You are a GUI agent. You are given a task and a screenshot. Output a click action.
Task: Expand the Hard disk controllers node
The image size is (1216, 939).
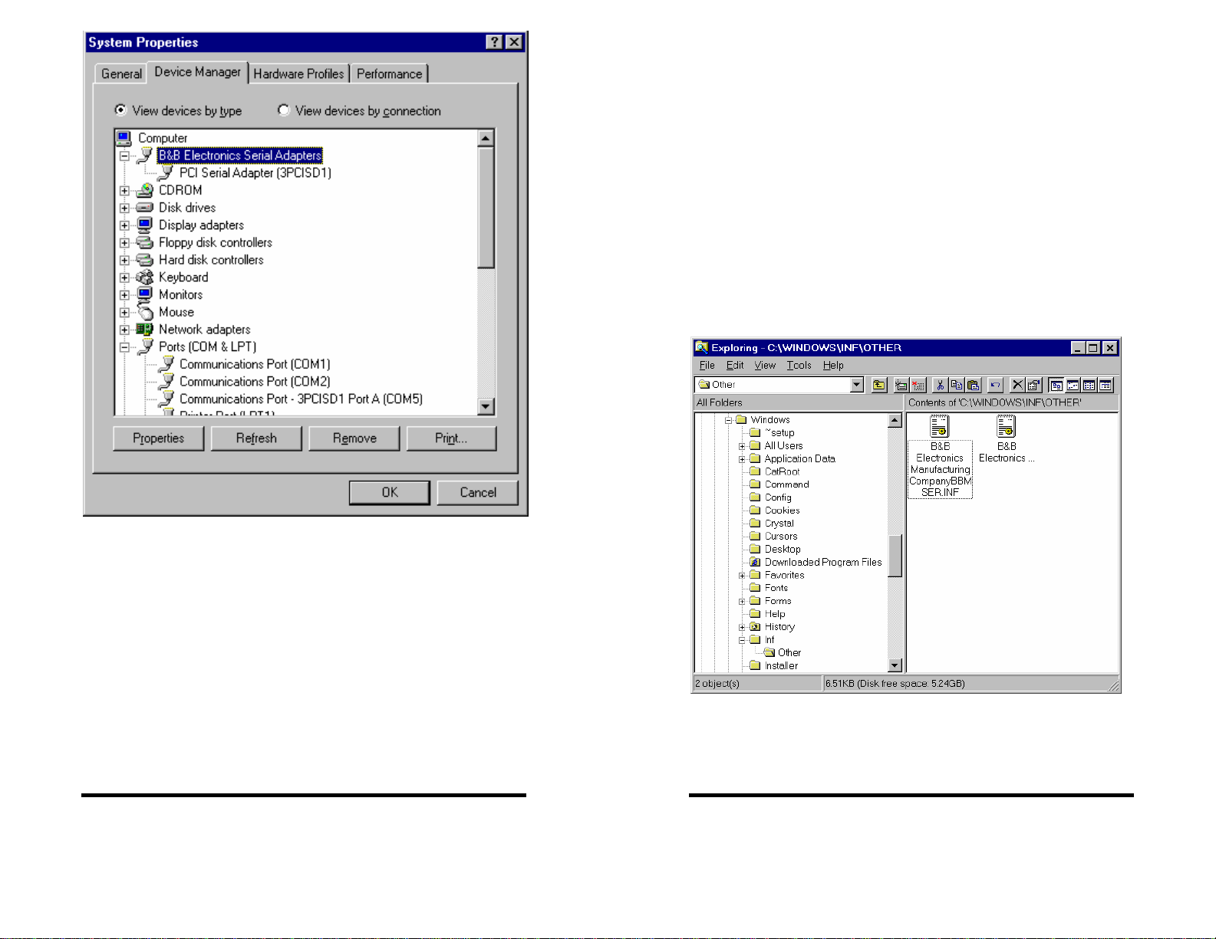coord(124,261)
